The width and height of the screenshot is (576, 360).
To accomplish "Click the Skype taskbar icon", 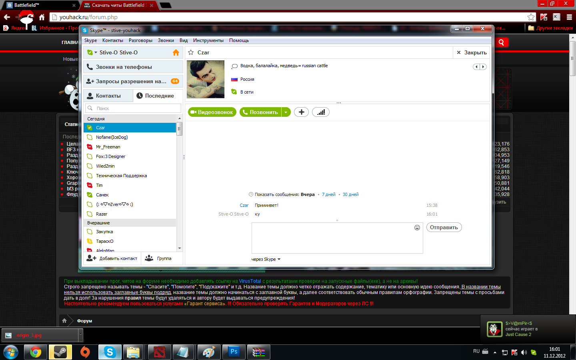I will [110, 352].
